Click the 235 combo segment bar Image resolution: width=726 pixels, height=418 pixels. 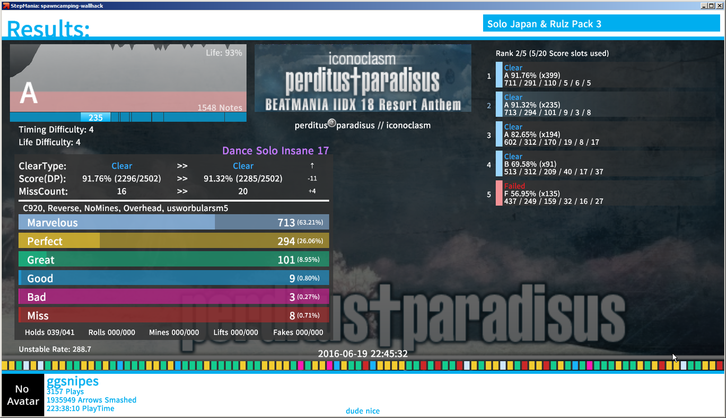[95, 117]
